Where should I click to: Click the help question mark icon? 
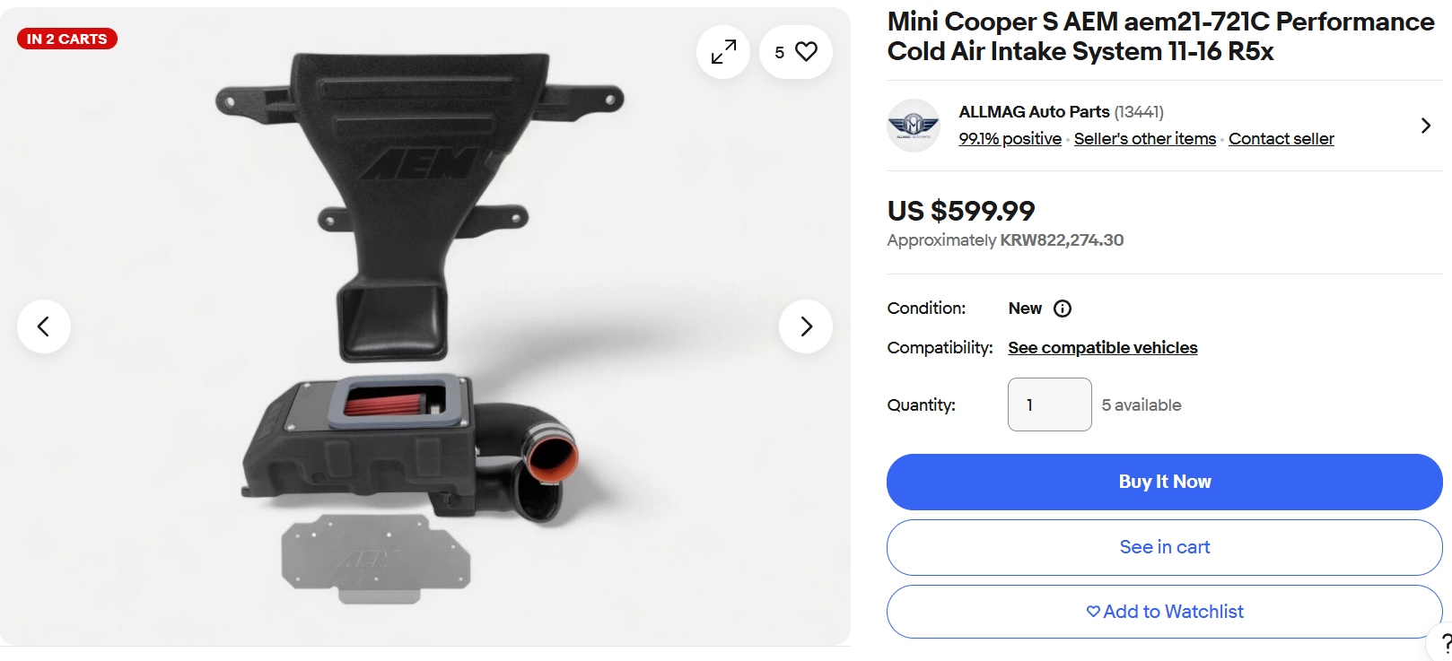click(x=1444, y=642)
